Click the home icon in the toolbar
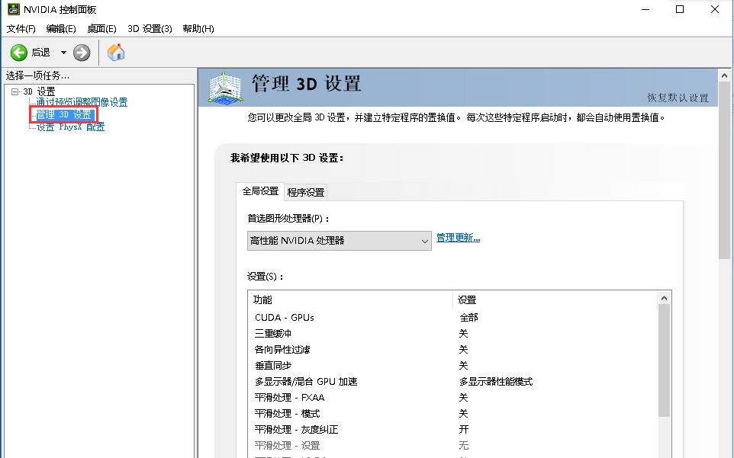The width and height of the screenshot is (734, 458). point(116,53)
